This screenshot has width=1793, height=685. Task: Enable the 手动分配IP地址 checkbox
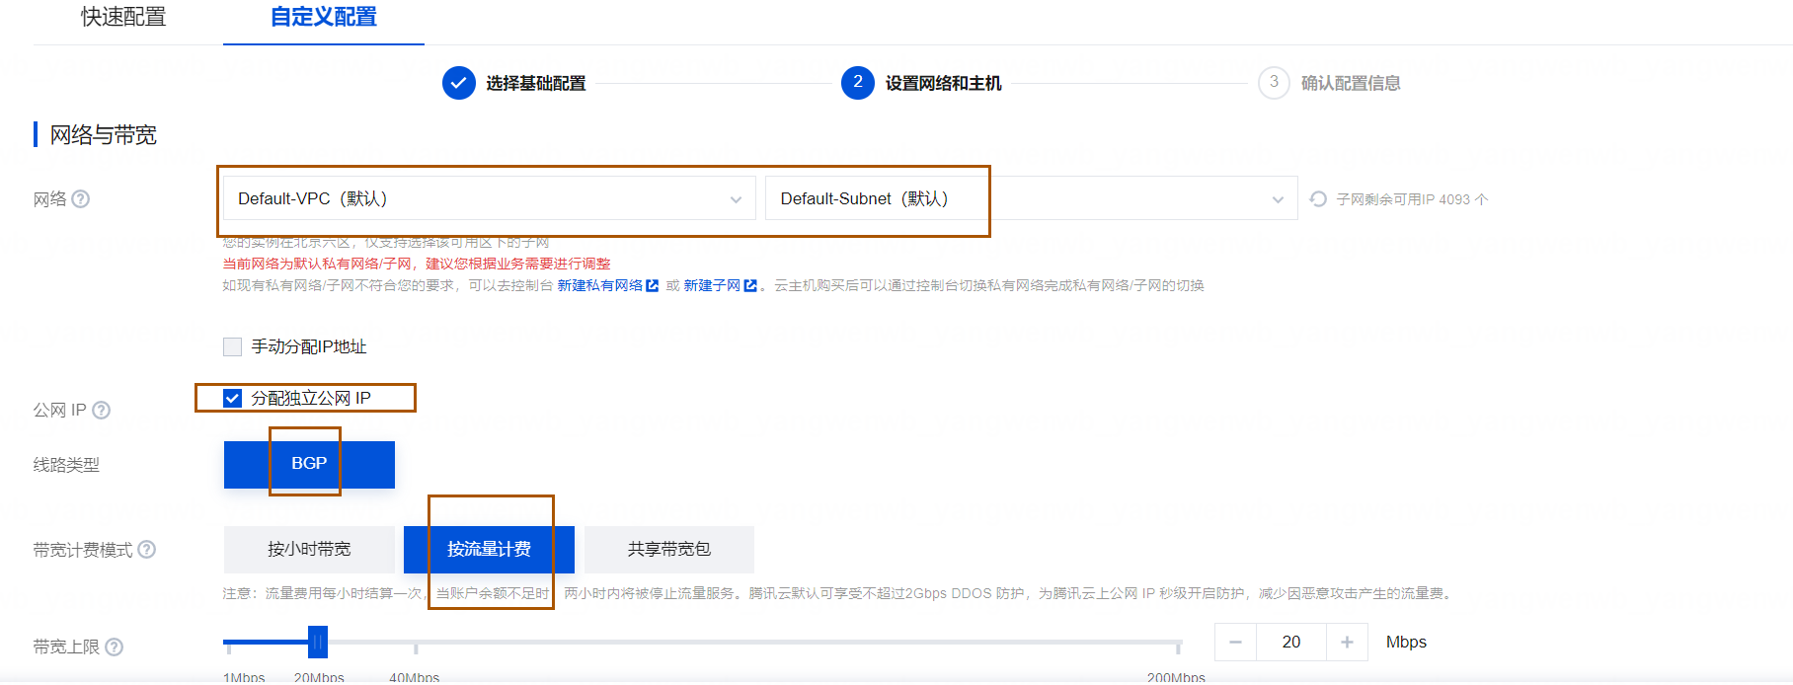click(233, 346)
